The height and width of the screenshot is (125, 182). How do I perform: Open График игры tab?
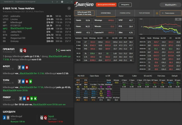125,13
